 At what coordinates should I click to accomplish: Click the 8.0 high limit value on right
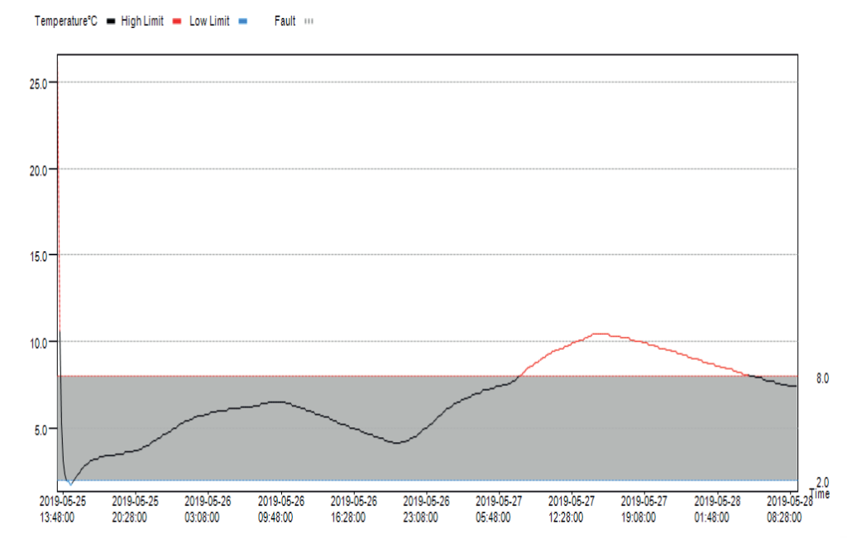822,378
